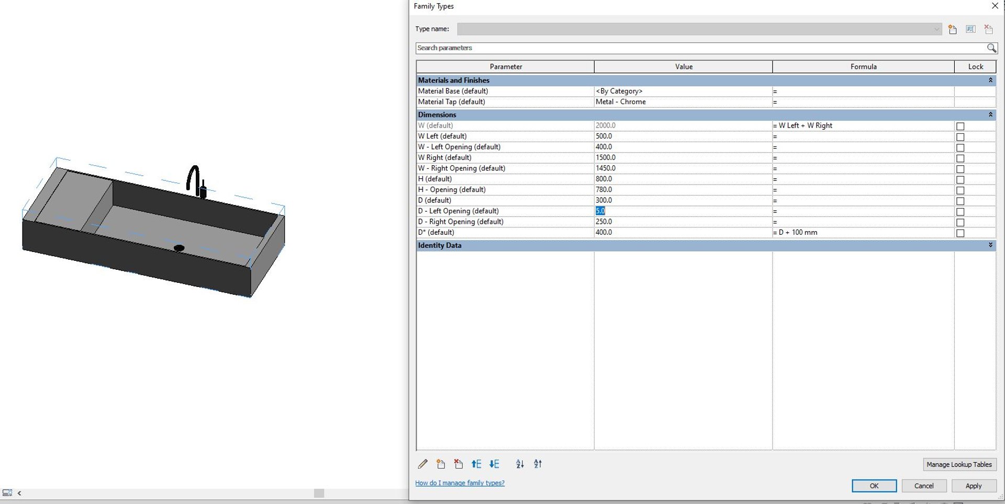1005x504 pixels.
Task: Click the sink 3D model in the view
Action: [x=153, y=230]
